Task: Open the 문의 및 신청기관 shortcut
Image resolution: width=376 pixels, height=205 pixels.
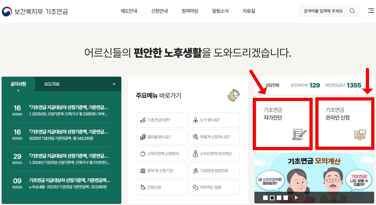Action: (x=161, y=171)
